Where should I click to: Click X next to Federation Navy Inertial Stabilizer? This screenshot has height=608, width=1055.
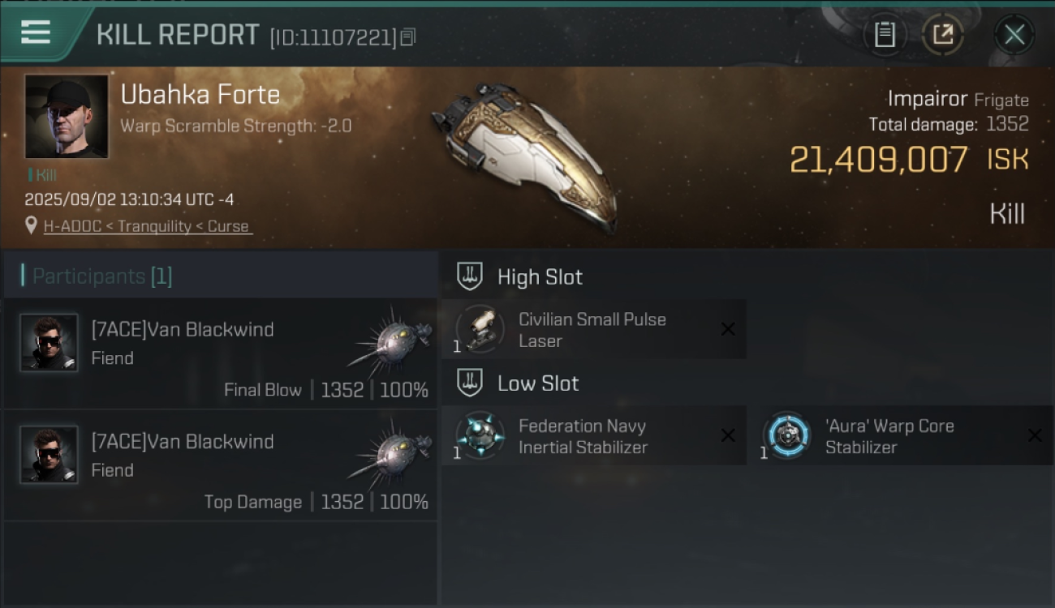pyautogui.click(x=728, y=435)
